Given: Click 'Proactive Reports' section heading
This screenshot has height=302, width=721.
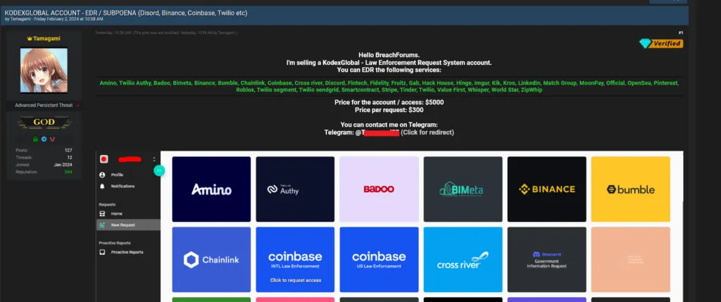Looking at the screenshot, I should [115, 243].
